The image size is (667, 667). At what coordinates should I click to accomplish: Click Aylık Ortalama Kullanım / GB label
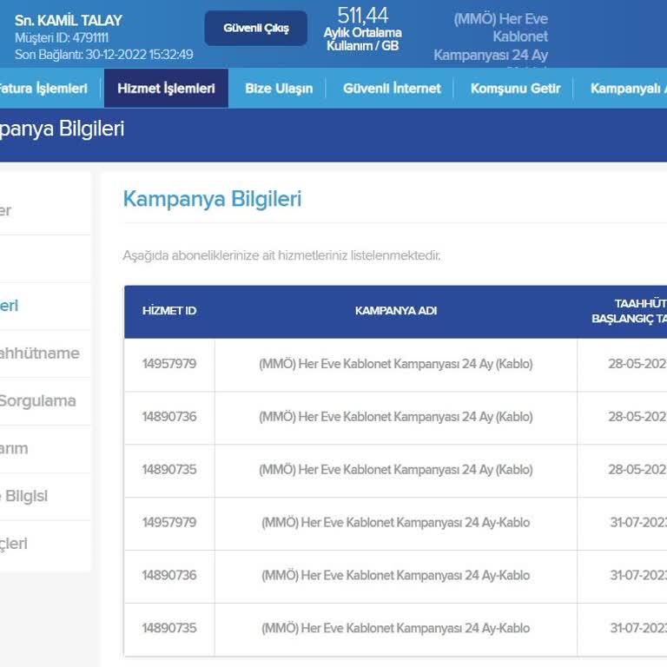362,39
